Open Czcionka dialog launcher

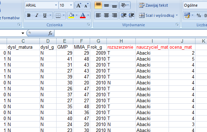(x=89, y=25)
